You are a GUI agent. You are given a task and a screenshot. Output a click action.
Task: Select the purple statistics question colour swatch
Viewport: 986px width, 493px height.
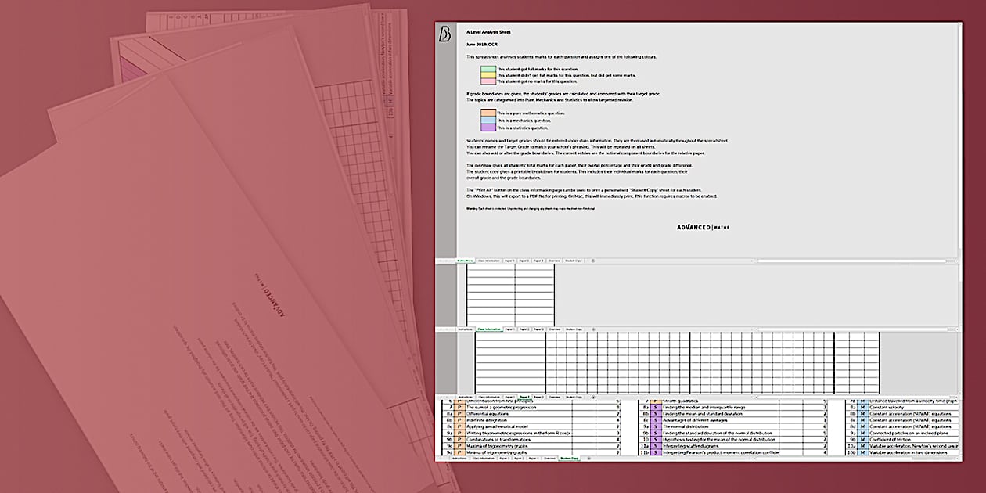[488, 127]
